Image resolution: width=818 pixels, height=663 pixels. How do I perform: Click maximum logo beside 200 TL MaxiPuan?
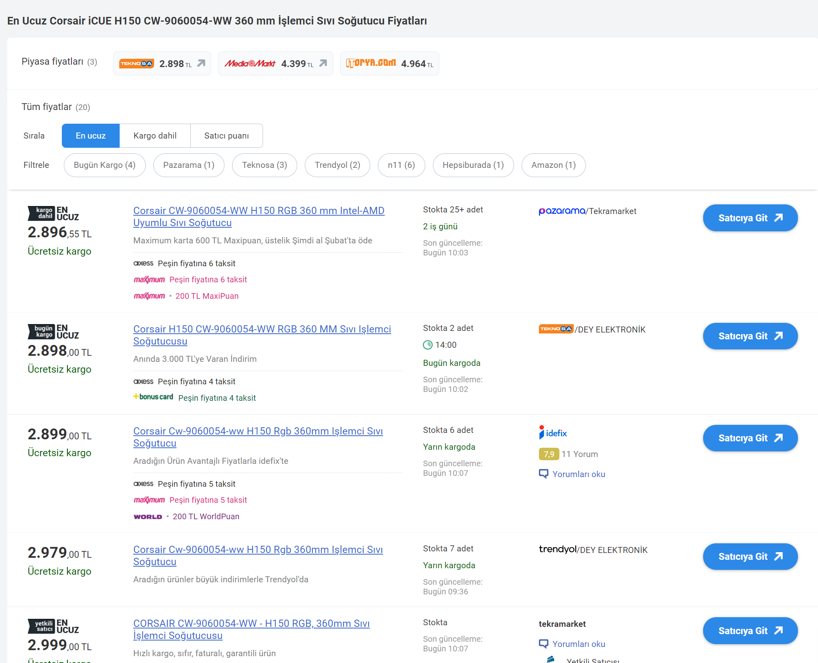tap(149, 296)
